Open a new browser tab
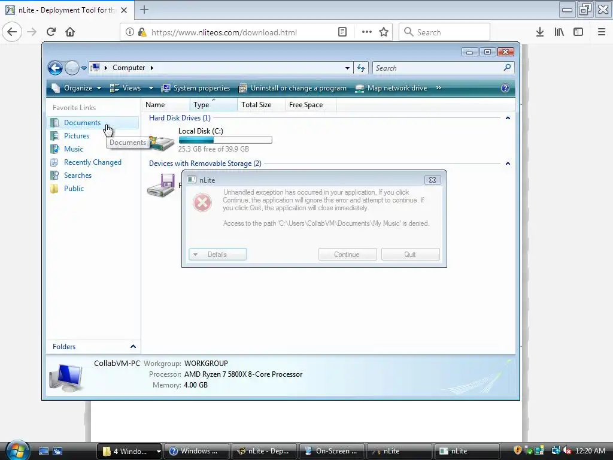 (144, 10)
